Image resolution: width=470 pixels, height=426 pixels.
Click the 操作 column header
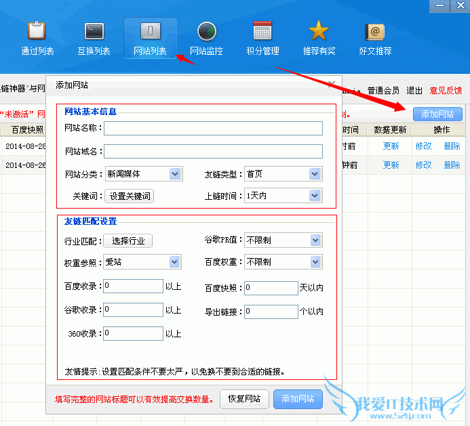tap(442, 130)
